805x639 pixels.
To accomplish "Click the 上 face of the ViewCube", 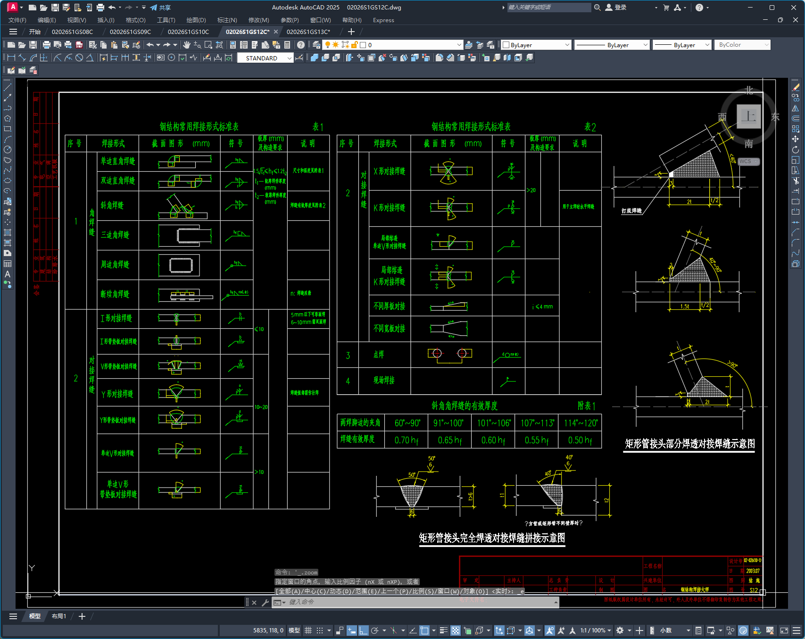I will (748, 116).
